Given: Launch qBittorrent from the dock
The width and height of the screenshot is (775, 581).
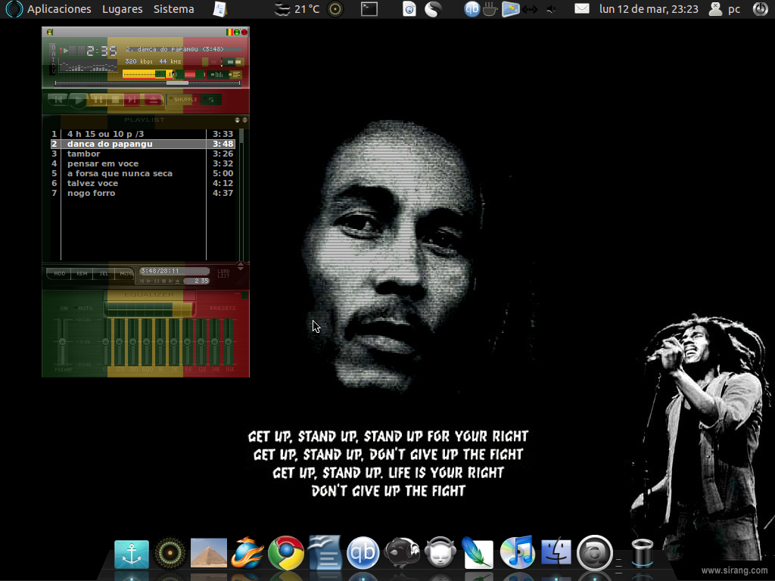Looking at the screenshot, I should [x=363, y=552].
